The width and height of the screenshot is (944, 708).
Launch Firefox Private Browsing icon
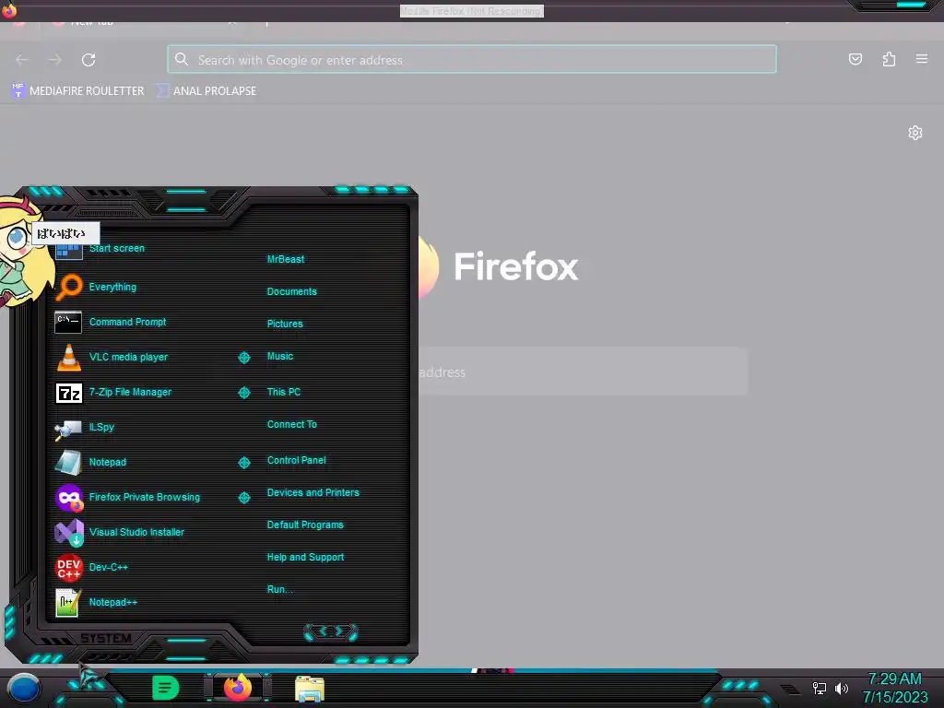coord(68,498)
